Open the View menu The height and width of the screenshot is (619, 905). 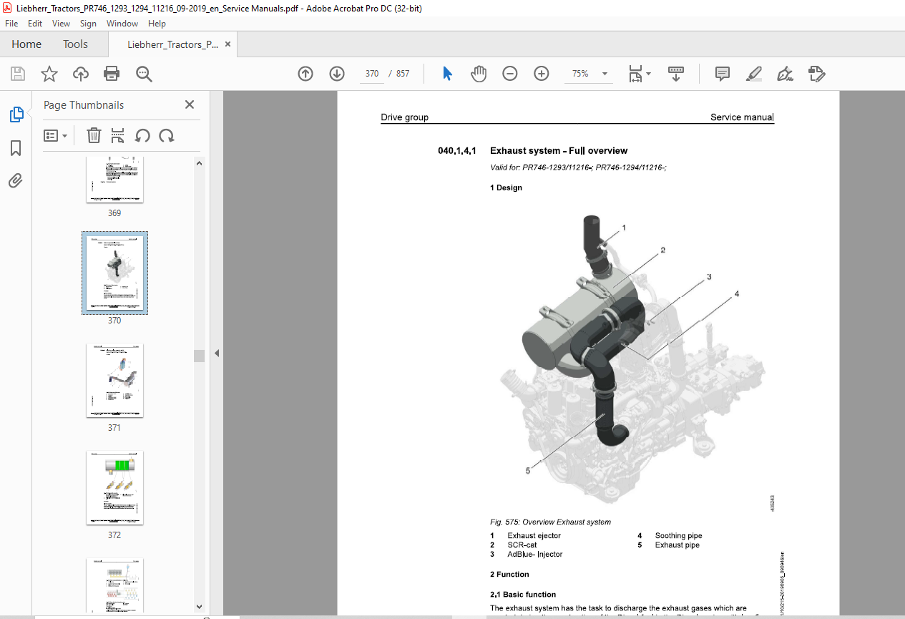tap(61, 24)
